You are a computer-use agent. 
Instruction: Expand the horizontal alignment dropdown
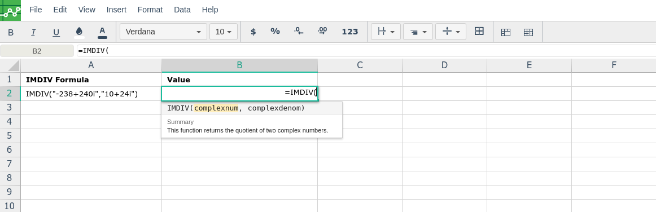coord(386,32)
